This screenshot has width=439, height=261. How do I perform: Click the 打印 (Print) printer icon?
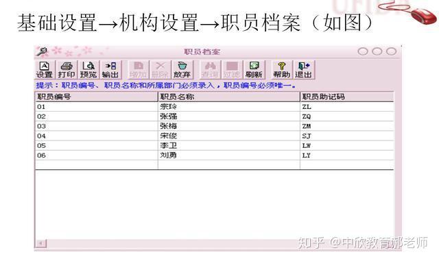[x=67, y=70]
